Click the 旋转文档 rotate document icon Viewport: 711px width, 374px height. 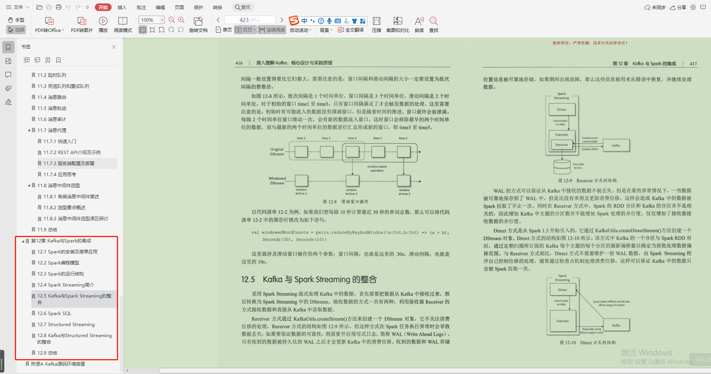pyautogui.click(x=198, y=21)
